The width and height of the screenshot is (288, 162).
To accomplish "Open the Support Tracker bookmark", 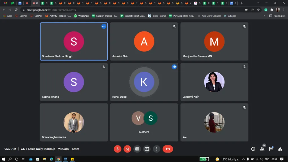I will [x=105, y=16].
